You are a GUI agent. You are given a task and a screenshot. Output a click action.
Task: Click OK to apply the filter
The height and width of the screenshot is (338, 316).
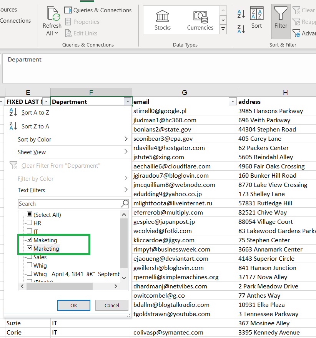pyautogui.click(x=74, y=305)
